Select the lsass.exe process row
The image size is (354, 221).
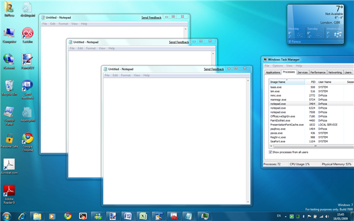coord(311,87)
